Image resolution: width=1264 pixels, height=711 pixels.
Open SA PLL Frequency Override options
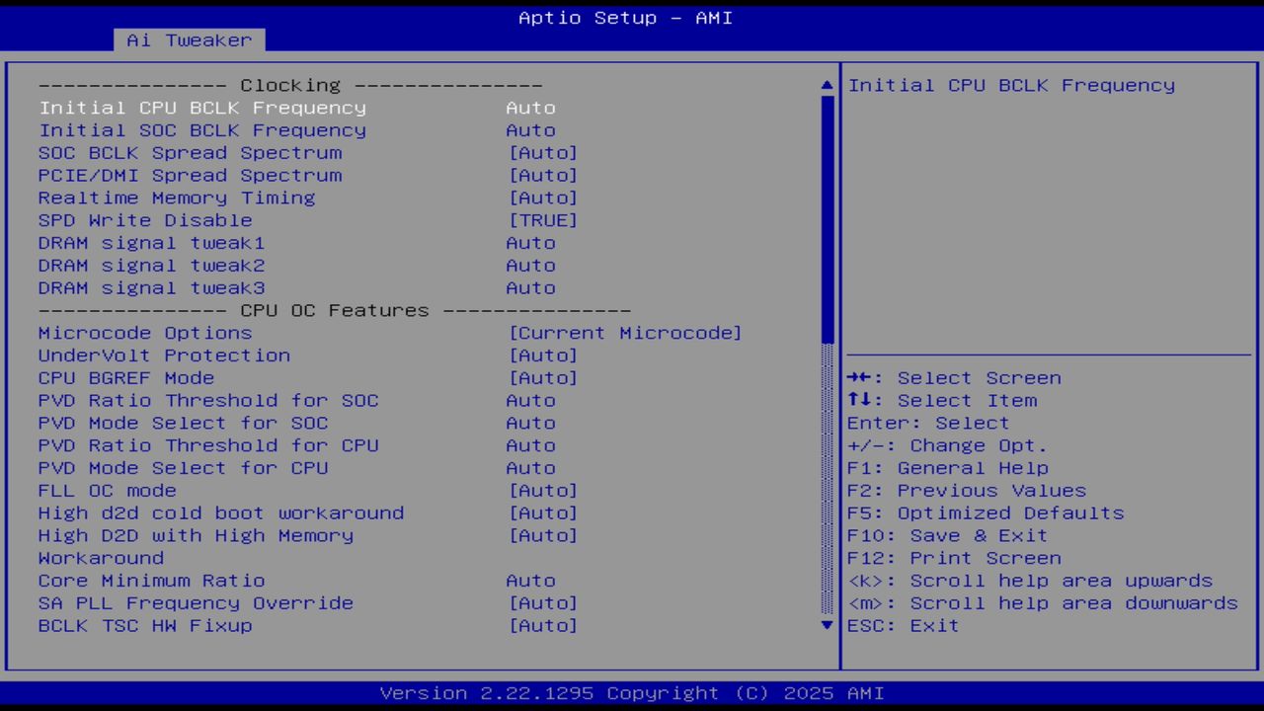click(543, 602)
